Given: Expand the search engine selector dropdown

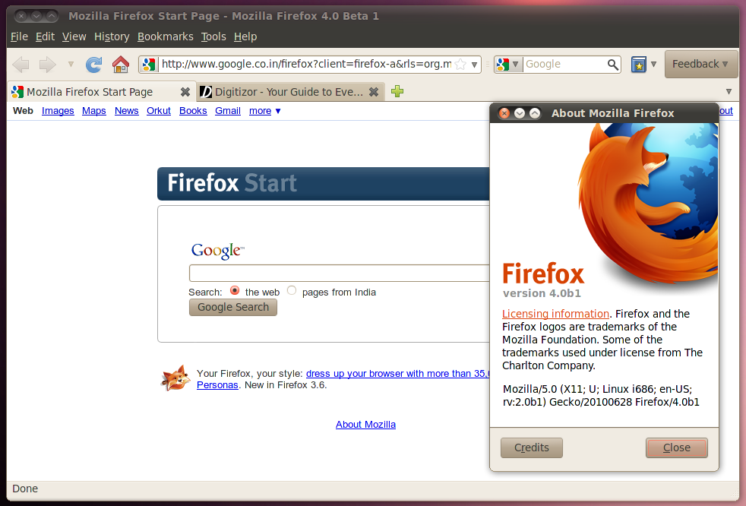Looking at the screenshot, I should coord(508,65).
